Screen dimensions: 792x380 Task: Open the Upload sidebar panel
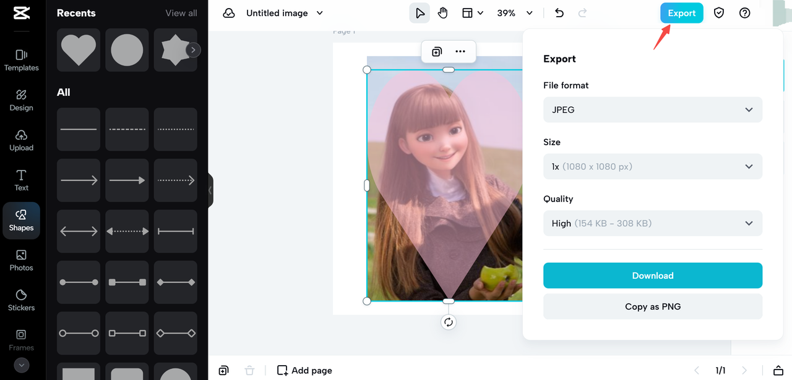click(x=21, y=141)
